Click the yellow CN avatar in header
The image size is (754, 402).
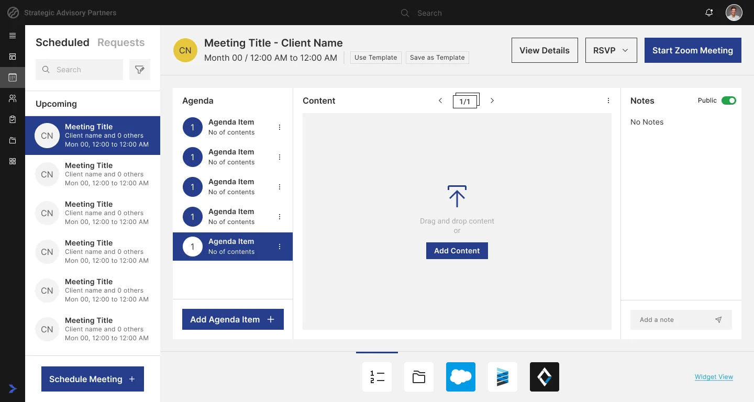coord(185,50)
